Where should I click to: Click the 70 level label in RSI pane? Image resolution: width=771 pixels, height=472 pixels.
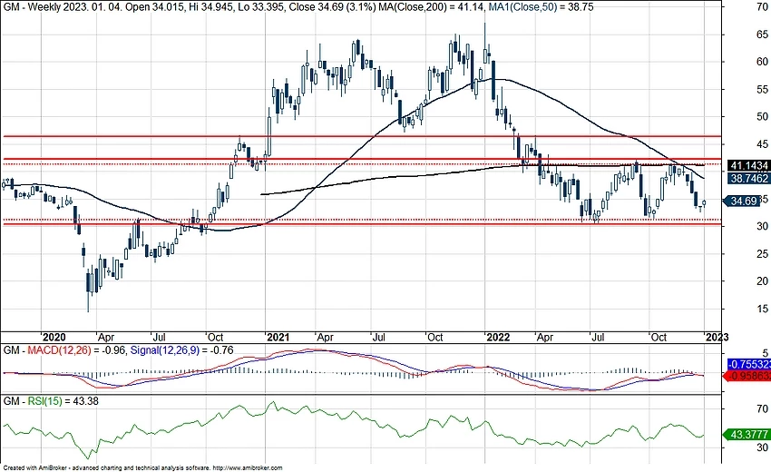click(x=762, y=408)
